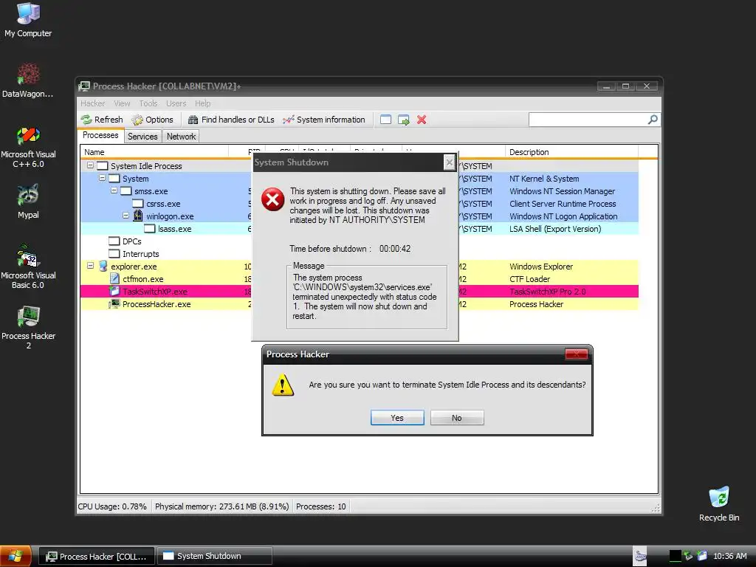Collapse the explorer.exe tree node
This screenshot has height=567, width=756.
(90, 266)
